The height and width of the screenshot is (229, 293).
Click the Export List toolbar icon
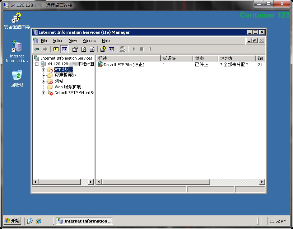pyautogui.click(x=92, y=49)
